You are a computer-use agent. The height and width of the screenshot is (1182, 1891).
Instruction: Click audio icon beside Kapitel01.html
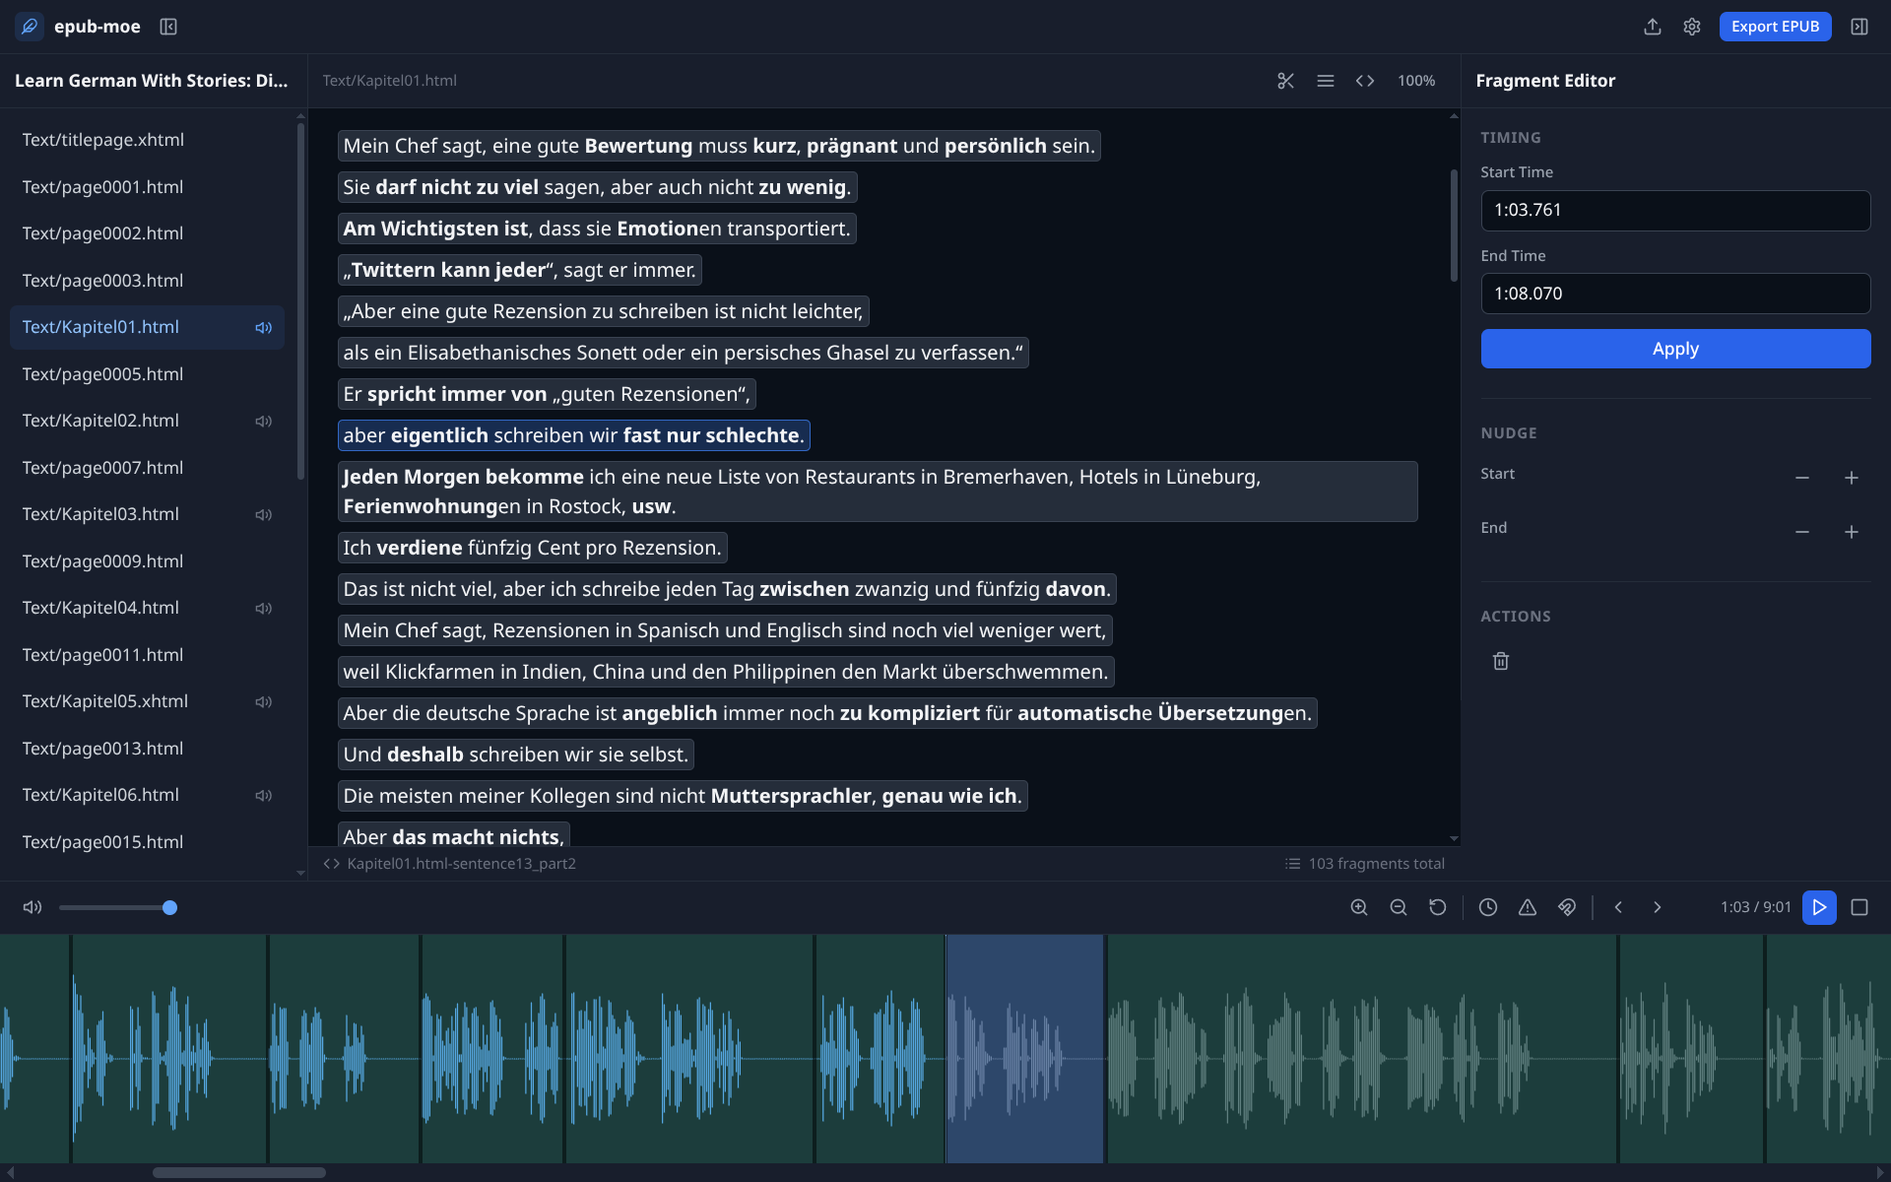263,328
